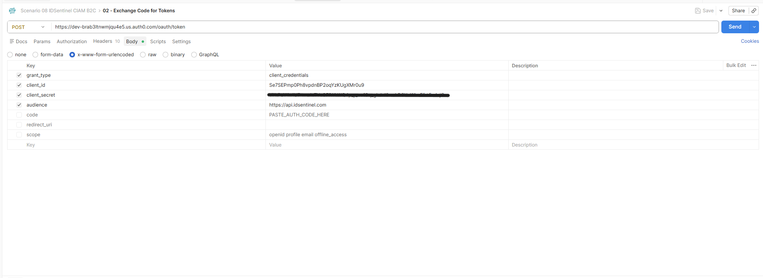This screenshot has height=278, width=763.
Task: Click the empty new Key field
Action: [145, 145]
